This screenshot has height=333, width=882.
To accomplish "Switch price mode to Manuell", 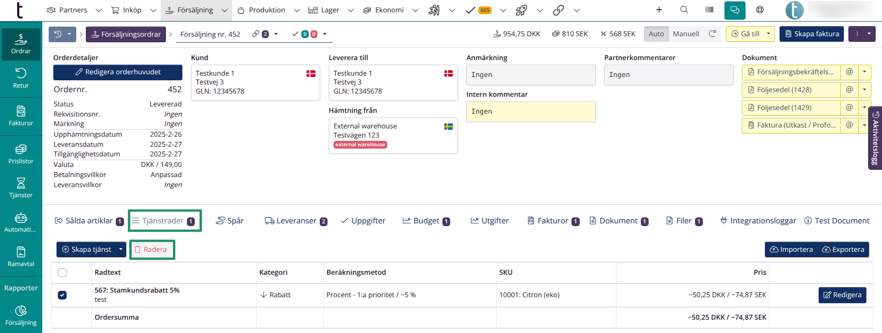I will click(685, 34).
